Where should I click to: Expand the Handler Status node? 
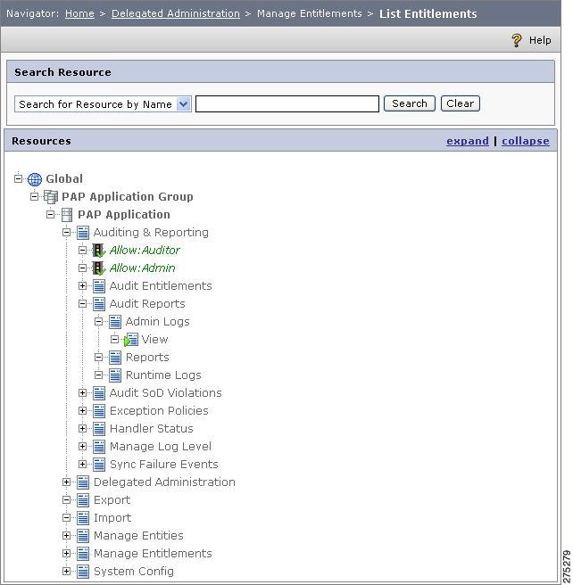82,429
